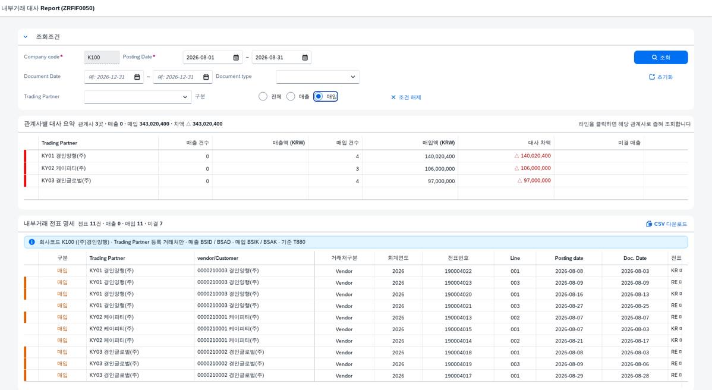The image size is (712, 390).
Task: Click document number 190004014
Action: click(458, 341)
